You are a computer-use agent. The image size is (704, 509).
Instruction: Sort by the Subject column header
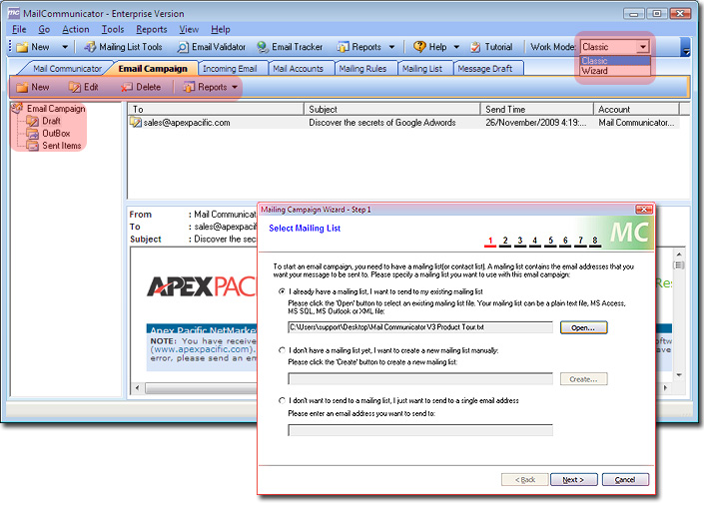click(392, 109)
